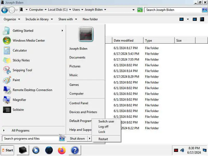208x156 pixels.
Task: Expand the Users breadcrumb arrow
Action: point(82,10)
